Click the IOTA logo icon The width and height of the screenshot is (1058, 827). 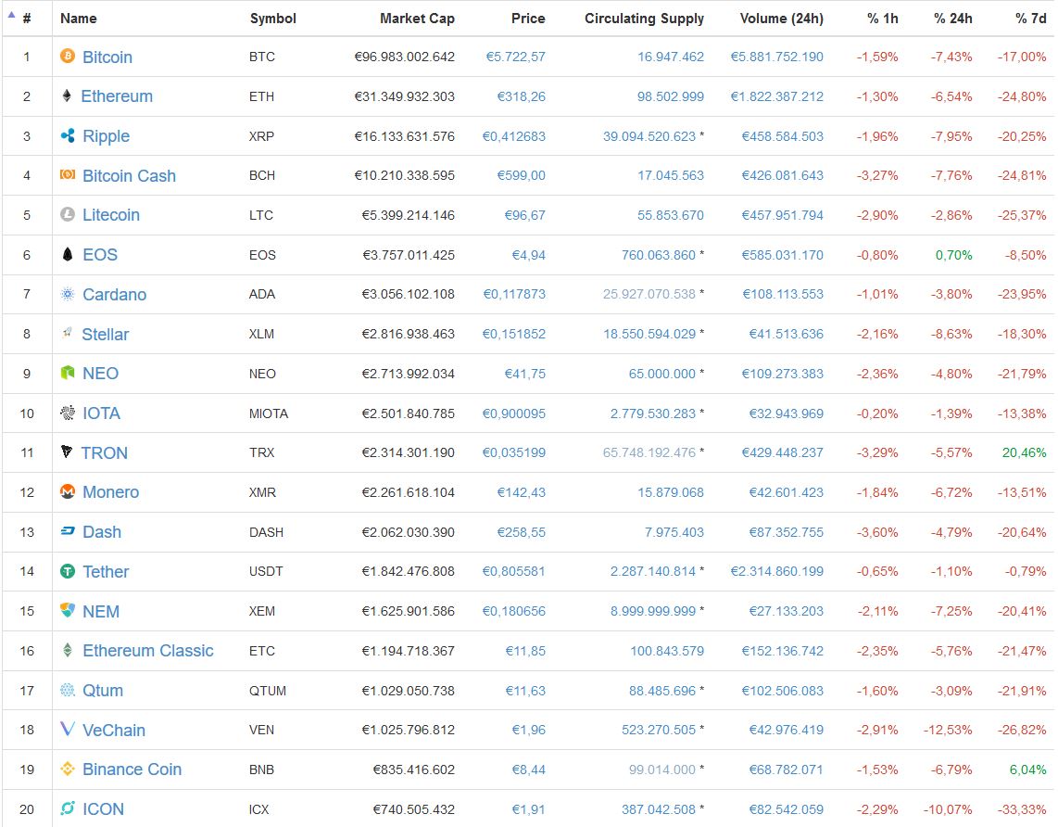click(68, 413)
